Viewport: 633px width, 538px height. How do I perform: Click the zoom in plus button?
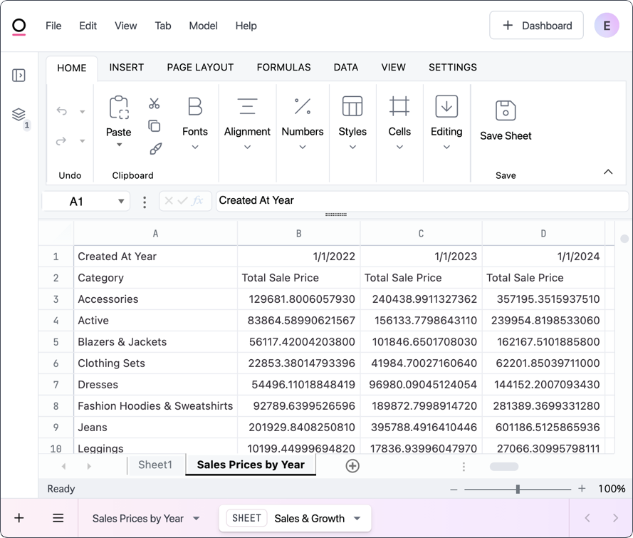point(582,489)
